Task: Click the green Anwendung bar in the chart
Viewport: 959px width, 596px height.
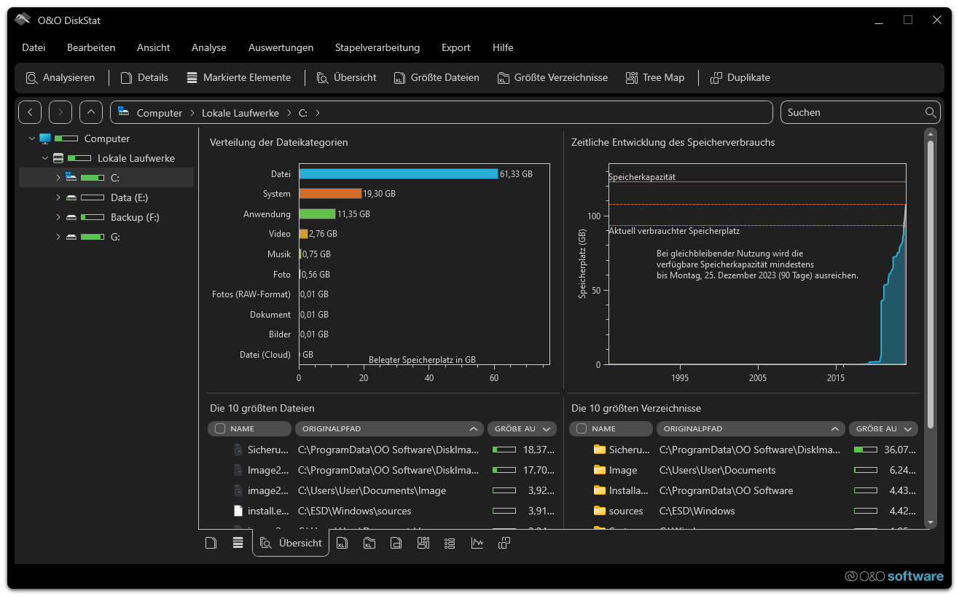Action: click(x=317, y=214)
